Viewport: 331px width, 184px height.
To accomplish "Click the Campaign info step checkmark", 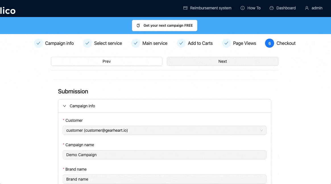I will click(38, 43).
